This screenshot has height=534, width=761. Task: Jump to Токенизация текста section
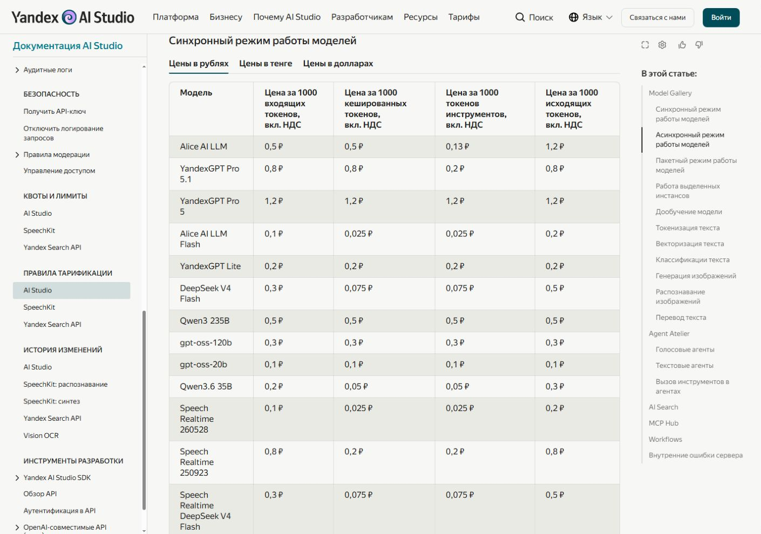pos(688,228)
